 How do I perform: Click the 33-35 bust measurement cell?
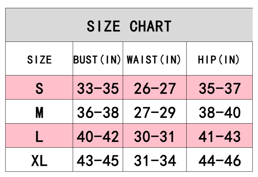pyautogui.click(x=98, y=88)
